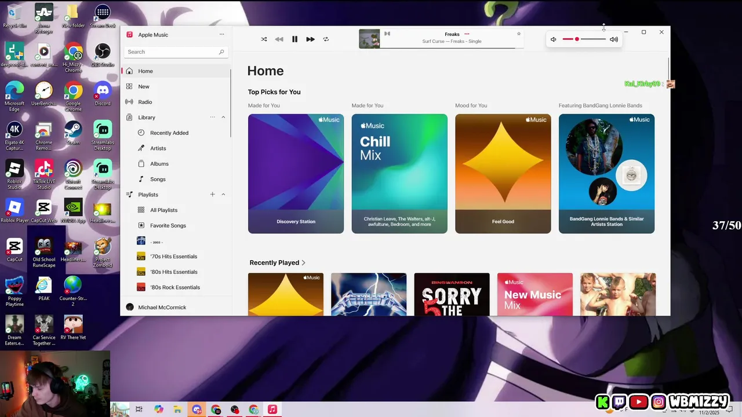
Task: Toggle shuffle in the playback controls
Action: 264,39
